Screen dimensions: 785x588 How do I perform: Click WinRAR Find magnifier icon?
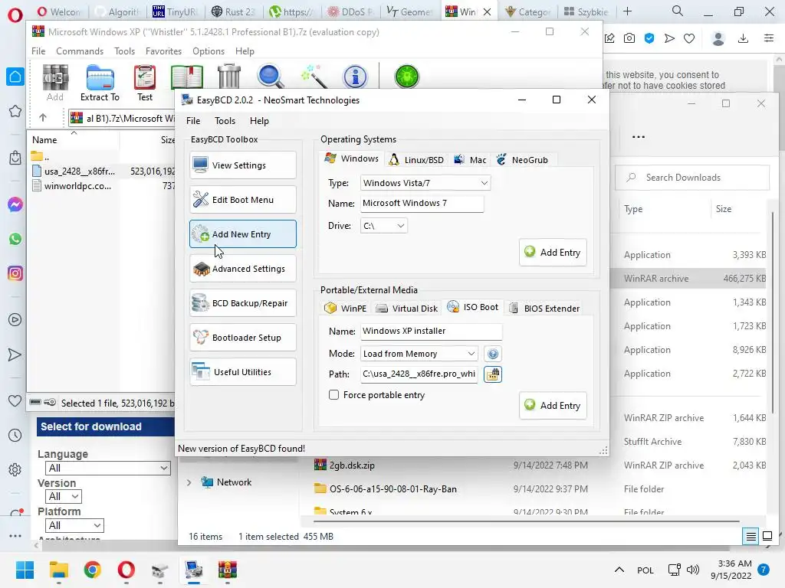pos(271,77)
